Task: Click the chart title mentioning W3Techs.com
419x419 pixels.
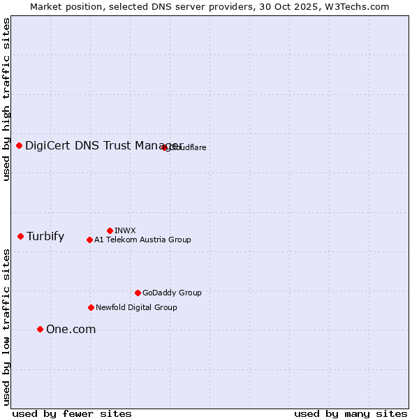Action: point(209,6)
